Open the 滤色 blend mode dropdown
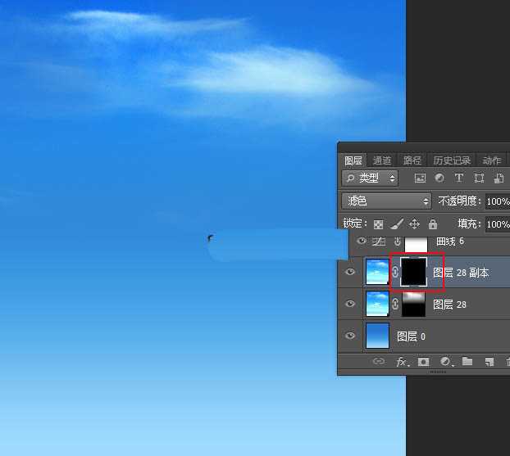The width and height of the screenshot is (510, 456). [x=387, y=201]
